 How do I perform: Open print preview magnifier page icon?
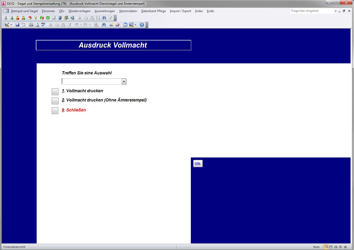pyautogui.click(x=37, y=25)
